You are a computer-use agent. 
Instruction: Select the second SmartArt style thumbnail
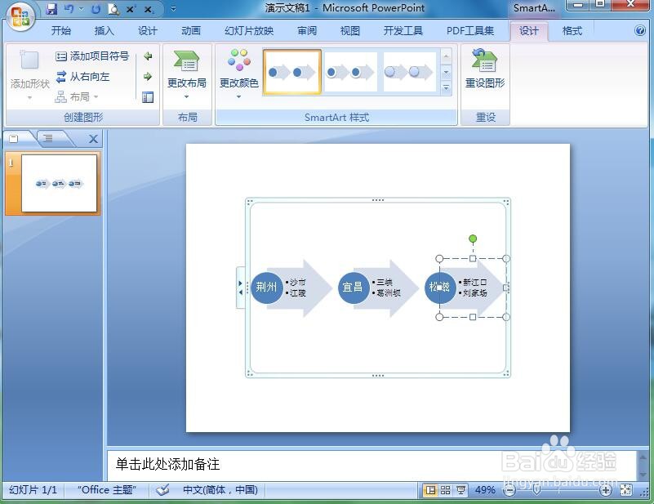[351, 72]
